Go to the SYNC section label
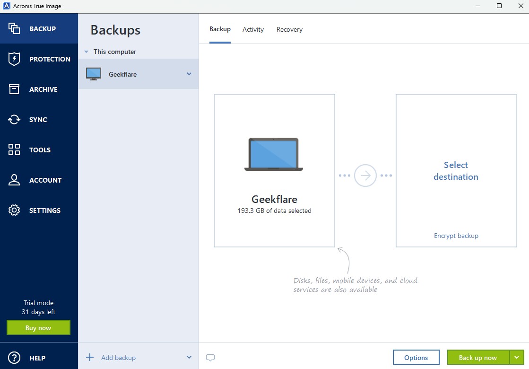Viewport: 529px width, 369px height. click(x=38, y=120)
